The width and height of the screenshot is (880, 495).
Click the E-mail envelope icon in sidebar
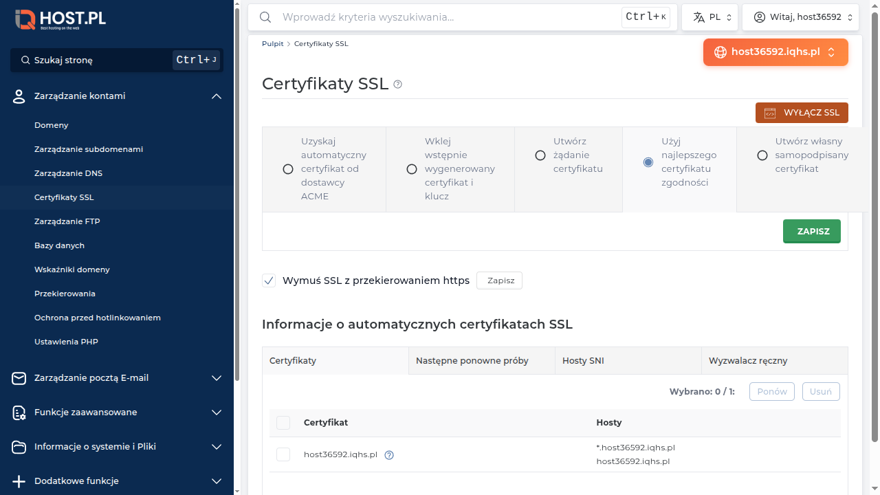coord(19,378)
